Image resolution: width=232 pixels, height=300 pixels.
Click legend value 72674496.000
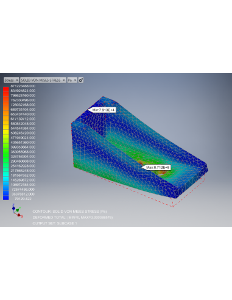coord(23,189)
